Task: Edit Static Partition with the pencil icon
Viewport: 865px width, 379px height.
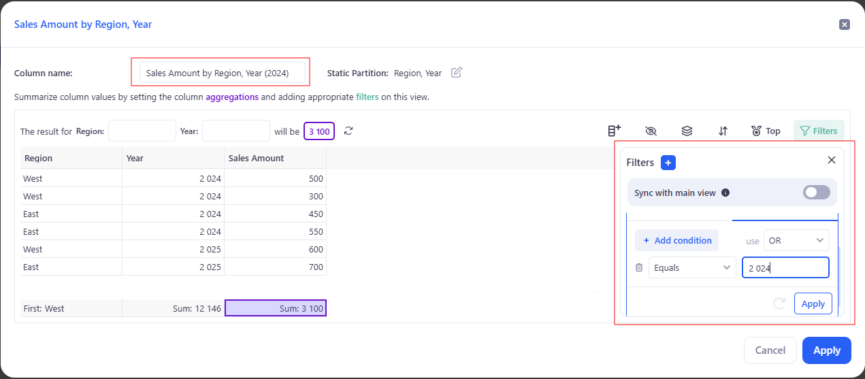Action: point(457,73)
